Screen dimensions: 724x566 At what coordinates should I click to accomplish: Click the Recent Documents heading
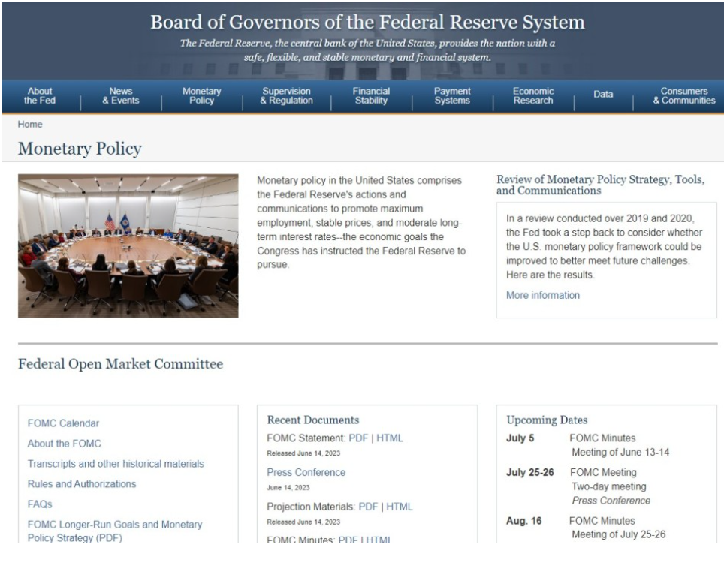(x=313, y=420)
